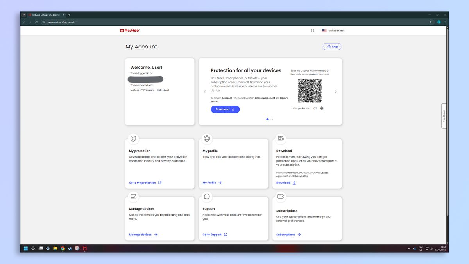Click the Support chat bubble icon
The width and height of the screenshot is (469, 264).
pyautogui.click(x=207, y=196)
